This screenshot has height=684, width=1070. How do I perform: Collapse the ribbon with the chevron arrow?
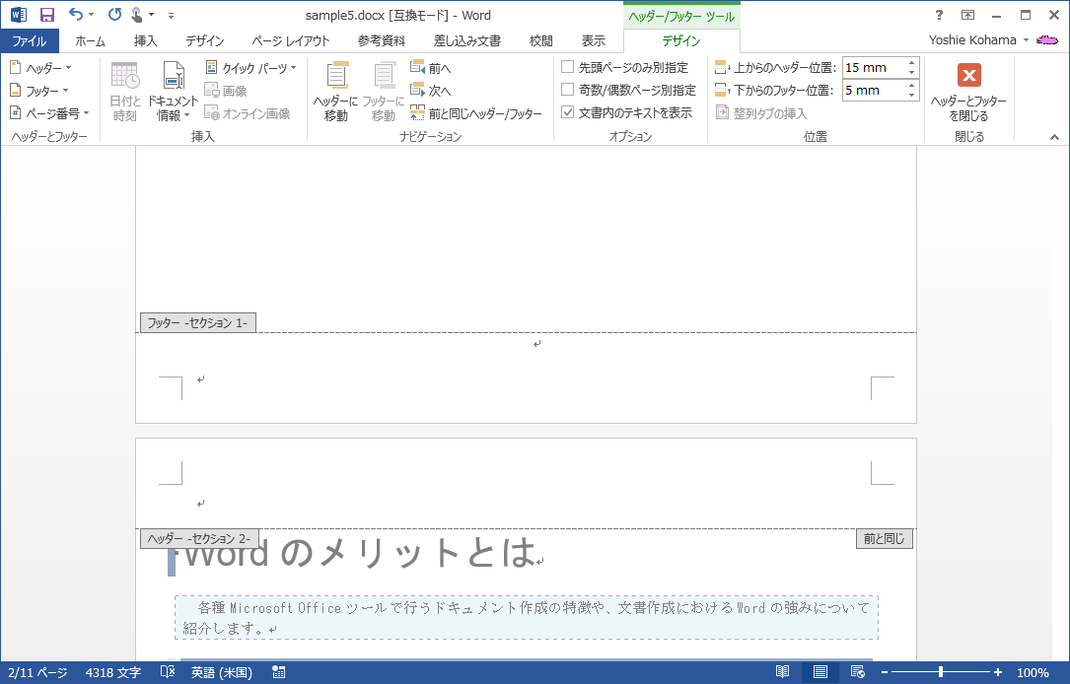(1054, 137)
